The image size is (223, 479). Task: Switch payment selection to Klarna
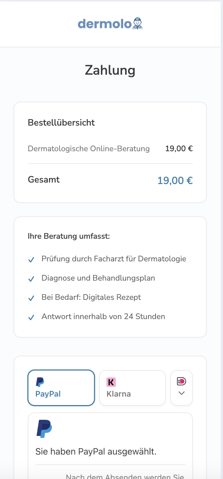click(132, 388)
